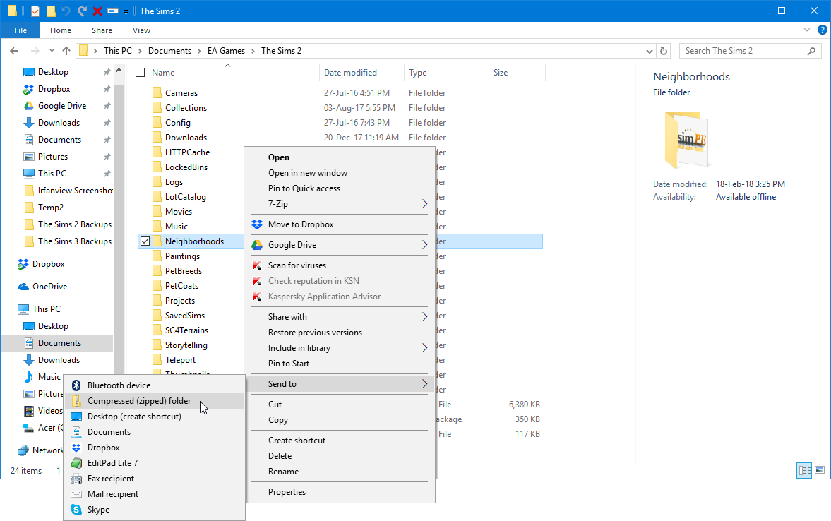The image size is (831, 521).
Task: Click the navigation pane scrollbar up arrow
Action: [x=119, y=71]
